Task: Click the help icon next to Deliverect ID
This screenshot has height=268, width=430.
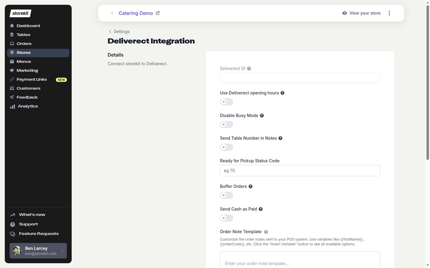Action: click(249, 68)
